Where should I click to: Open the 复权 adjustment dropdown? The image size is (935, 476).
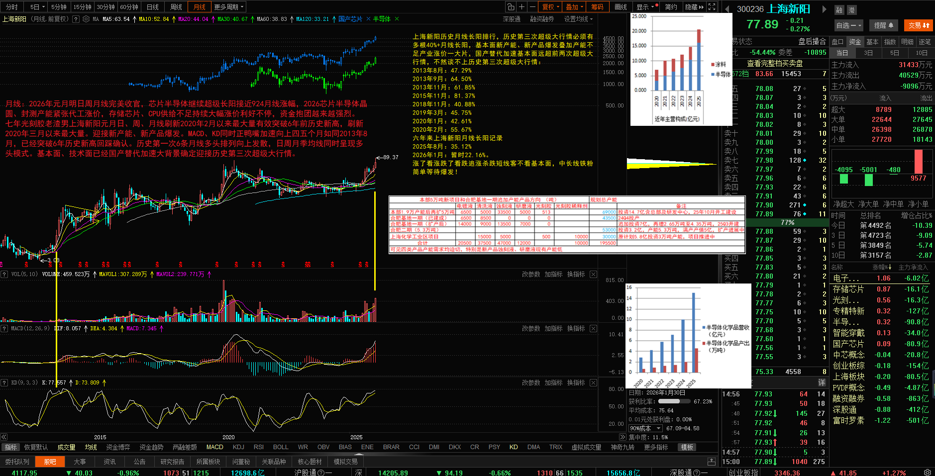tap(550, 7)
